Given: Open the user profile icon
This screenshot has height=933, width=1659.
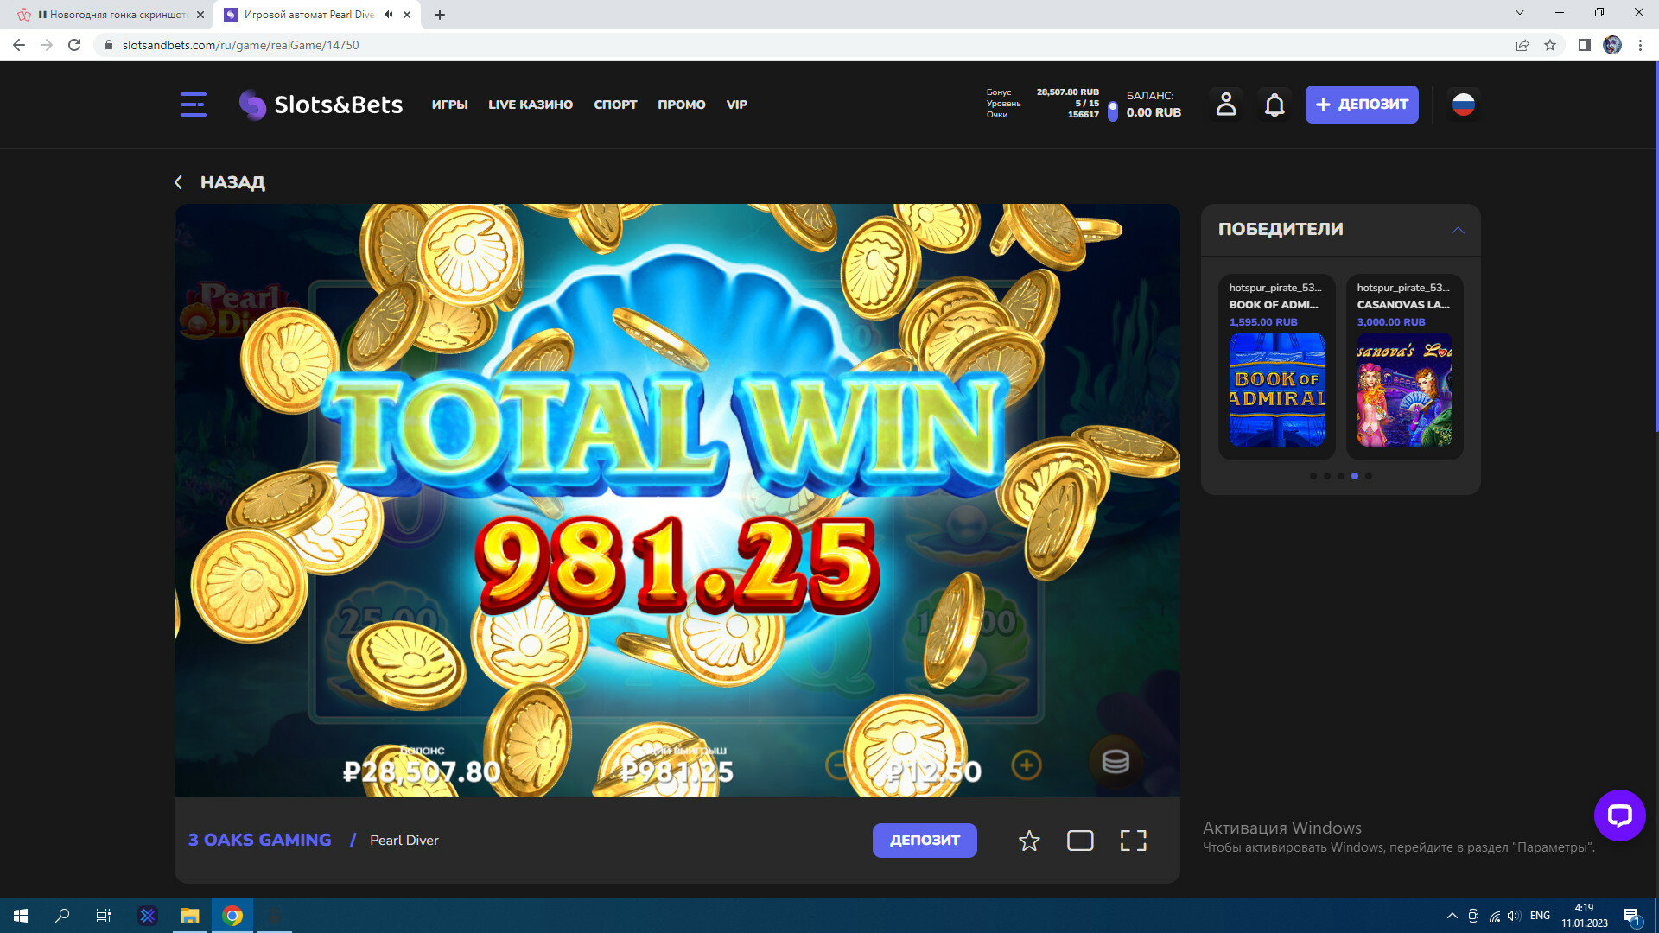Looking at the screenshot, I should coord(1225,105).
